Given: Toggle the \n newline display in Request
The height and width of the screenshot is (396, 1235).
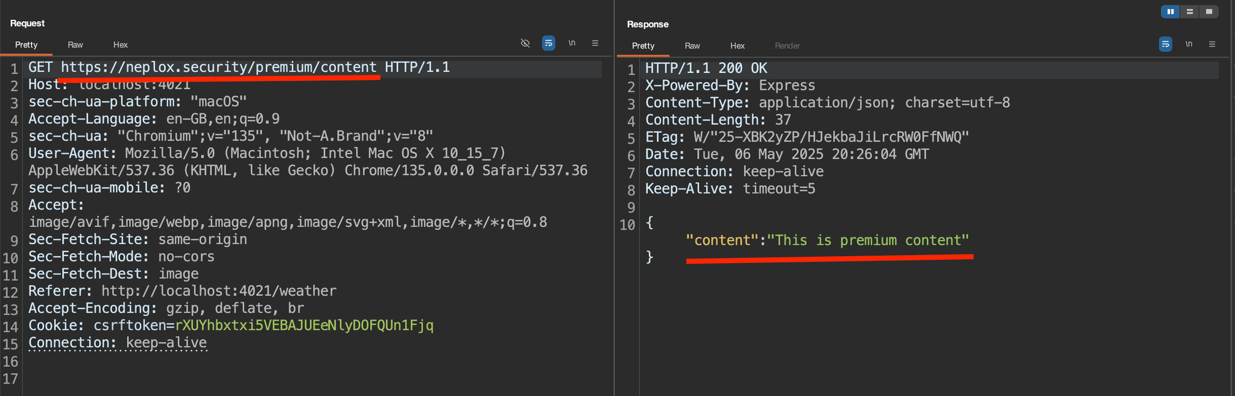Looking at the screenshot, I should (572, 43).
